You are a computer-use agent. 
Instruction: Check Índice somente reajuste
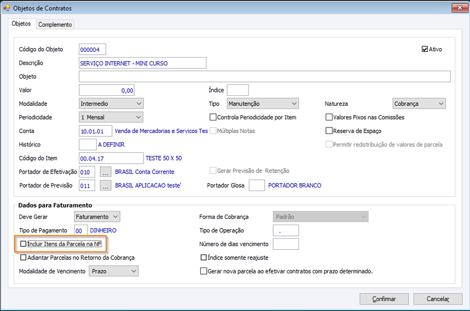[203, 258]
